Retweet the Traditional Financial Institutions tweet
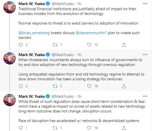 click(55, 45)
